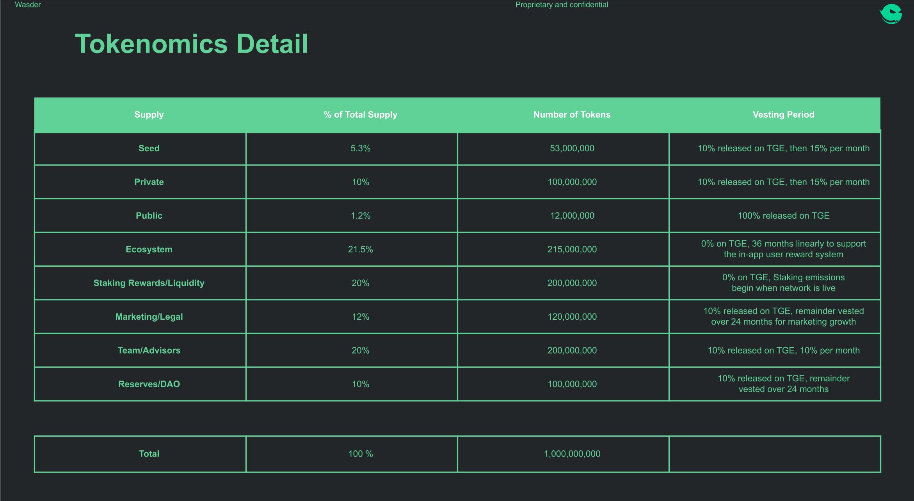Screen dimensions: 914x501
Task: Click the Reserves/DAO 10% cell
Action: [x=361, y=384]
